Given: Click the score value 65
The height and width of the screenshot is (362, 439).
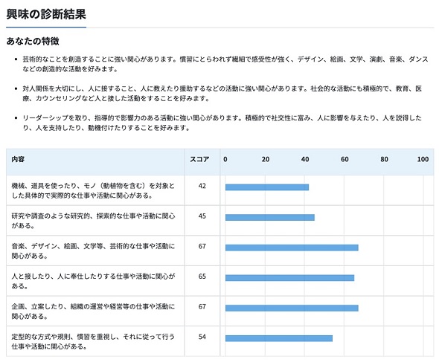Looking at the screenshot, I should tap(202, 277).
